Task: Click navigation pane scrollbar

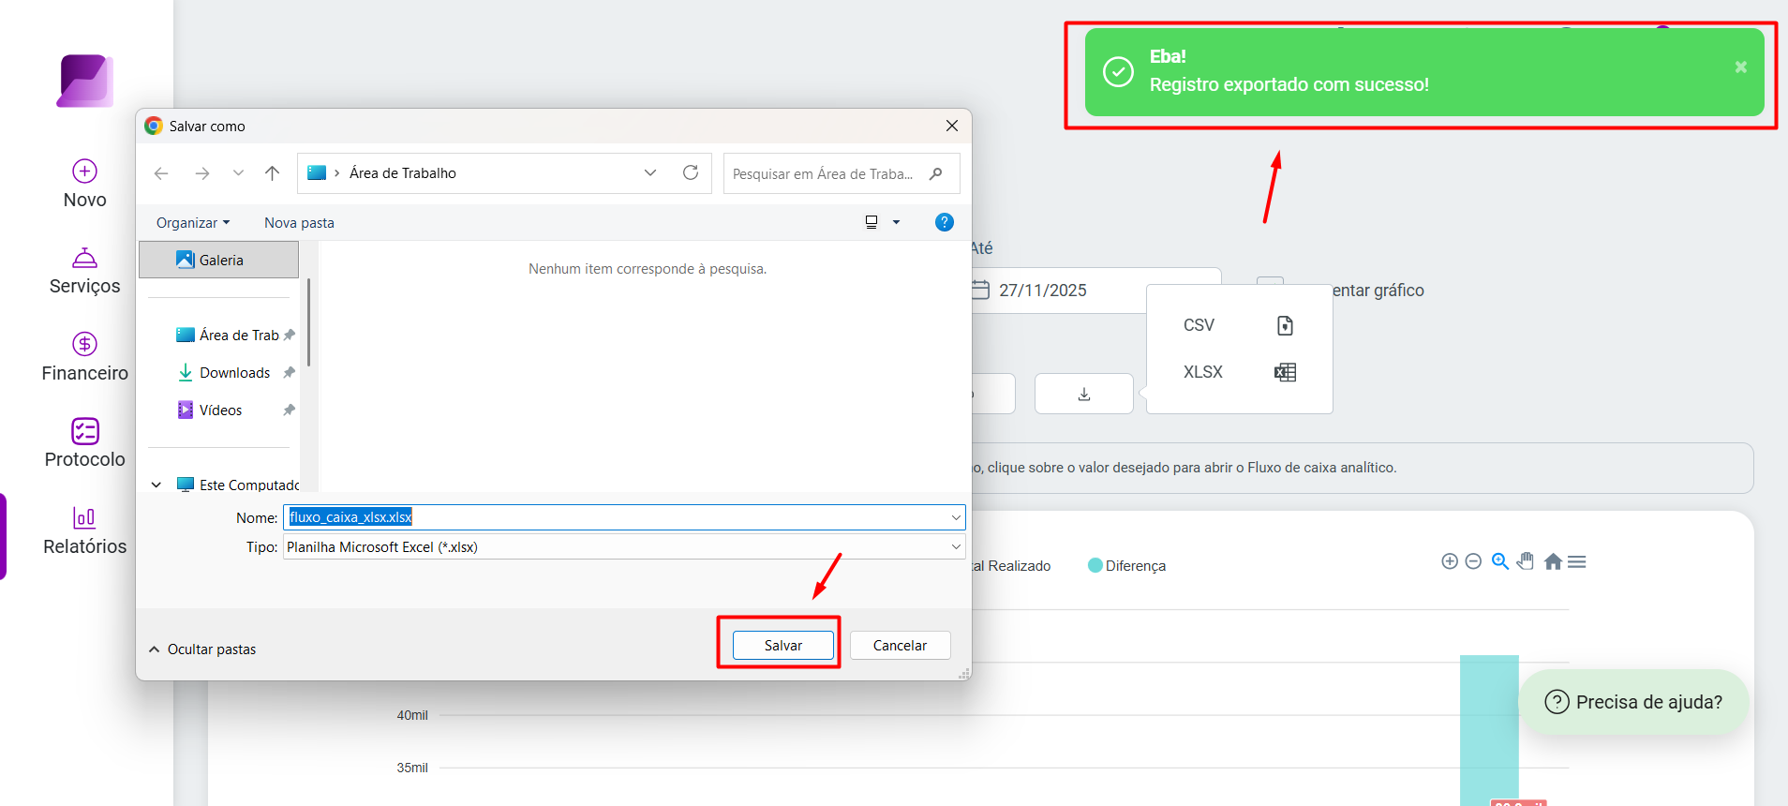Action: click(308, 321)
